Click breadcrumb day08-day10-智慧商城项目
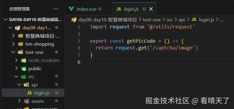 [x=108, y=20]
